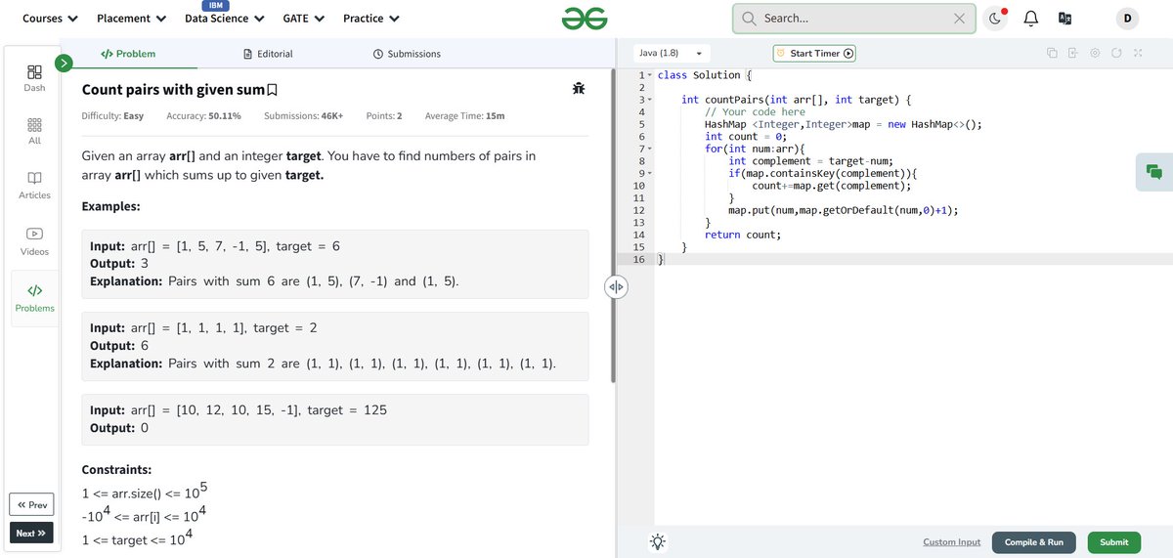Collapse sidebar with green arrow button
The width and height of the screenshot is (1173, 558).
pyautogui.click(x=64, y=64)
